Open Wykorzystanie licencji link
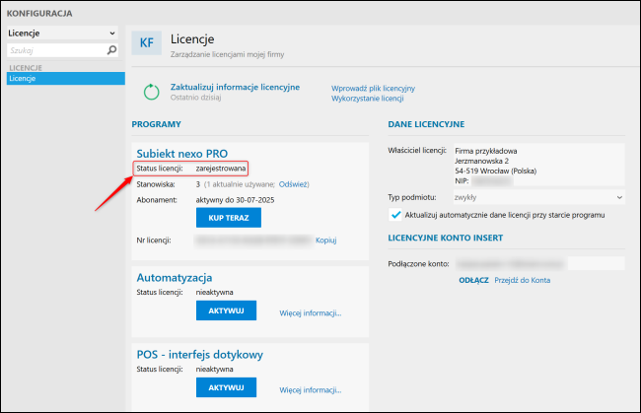The width and height of the screenshot is (641, 413). 367,99
